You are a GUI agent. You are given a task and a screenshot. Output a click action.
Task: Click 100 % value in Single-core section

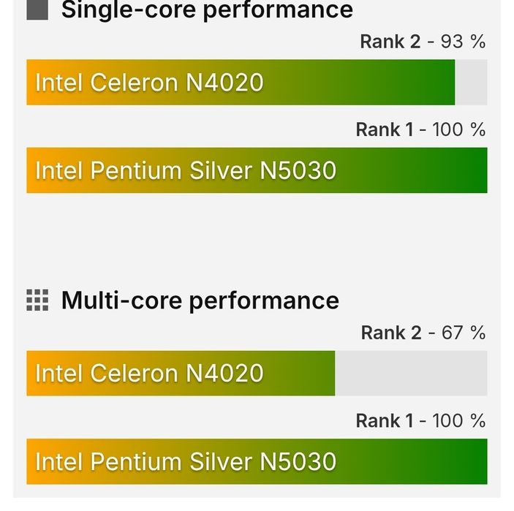pyautogui.click(x=458, y=129)
